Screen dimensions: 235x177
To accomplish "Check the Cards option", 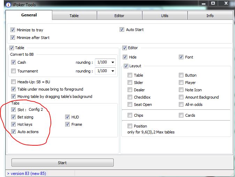I will point(181,115).
